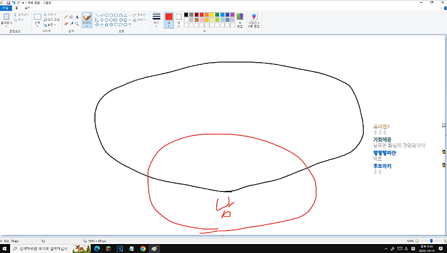
Task: Click Redo arrow in quick access toolbar
Action: point(18,3)
